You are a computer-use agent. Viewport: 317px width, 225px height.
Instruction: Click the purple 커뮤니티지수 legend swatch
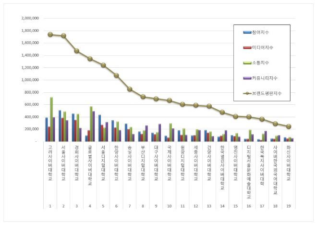(248, 78)
